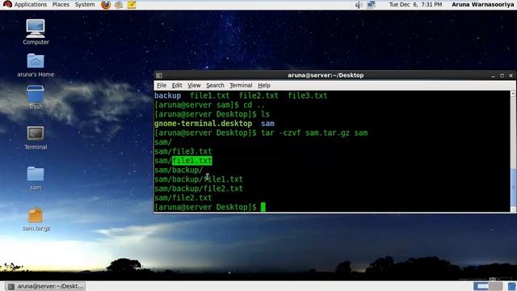The width and height of the screenshot is (517, 291).
Task: Click the 'backup' directory name in listing
Action: [x=167, y=95]
